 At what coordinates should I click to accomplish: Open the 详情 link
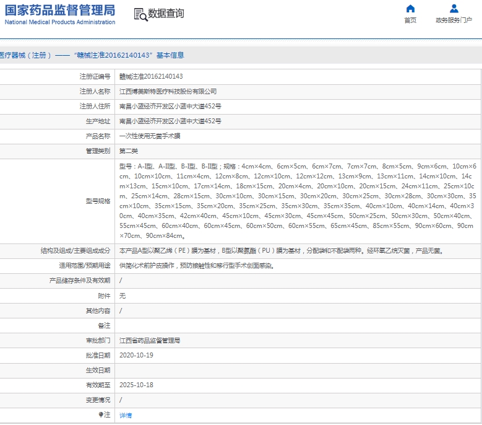[126, 416]
